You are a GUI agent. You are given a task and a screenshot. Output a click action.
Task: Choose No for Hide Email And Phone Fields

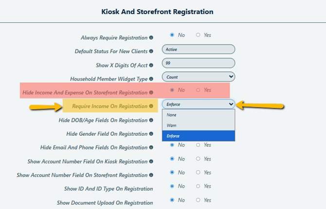tap(172, 145)
